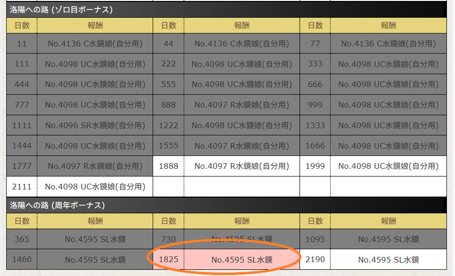Select the highlighted day 1825 cell
Viewport: 455px width, 276px height.
click(168, 260)
